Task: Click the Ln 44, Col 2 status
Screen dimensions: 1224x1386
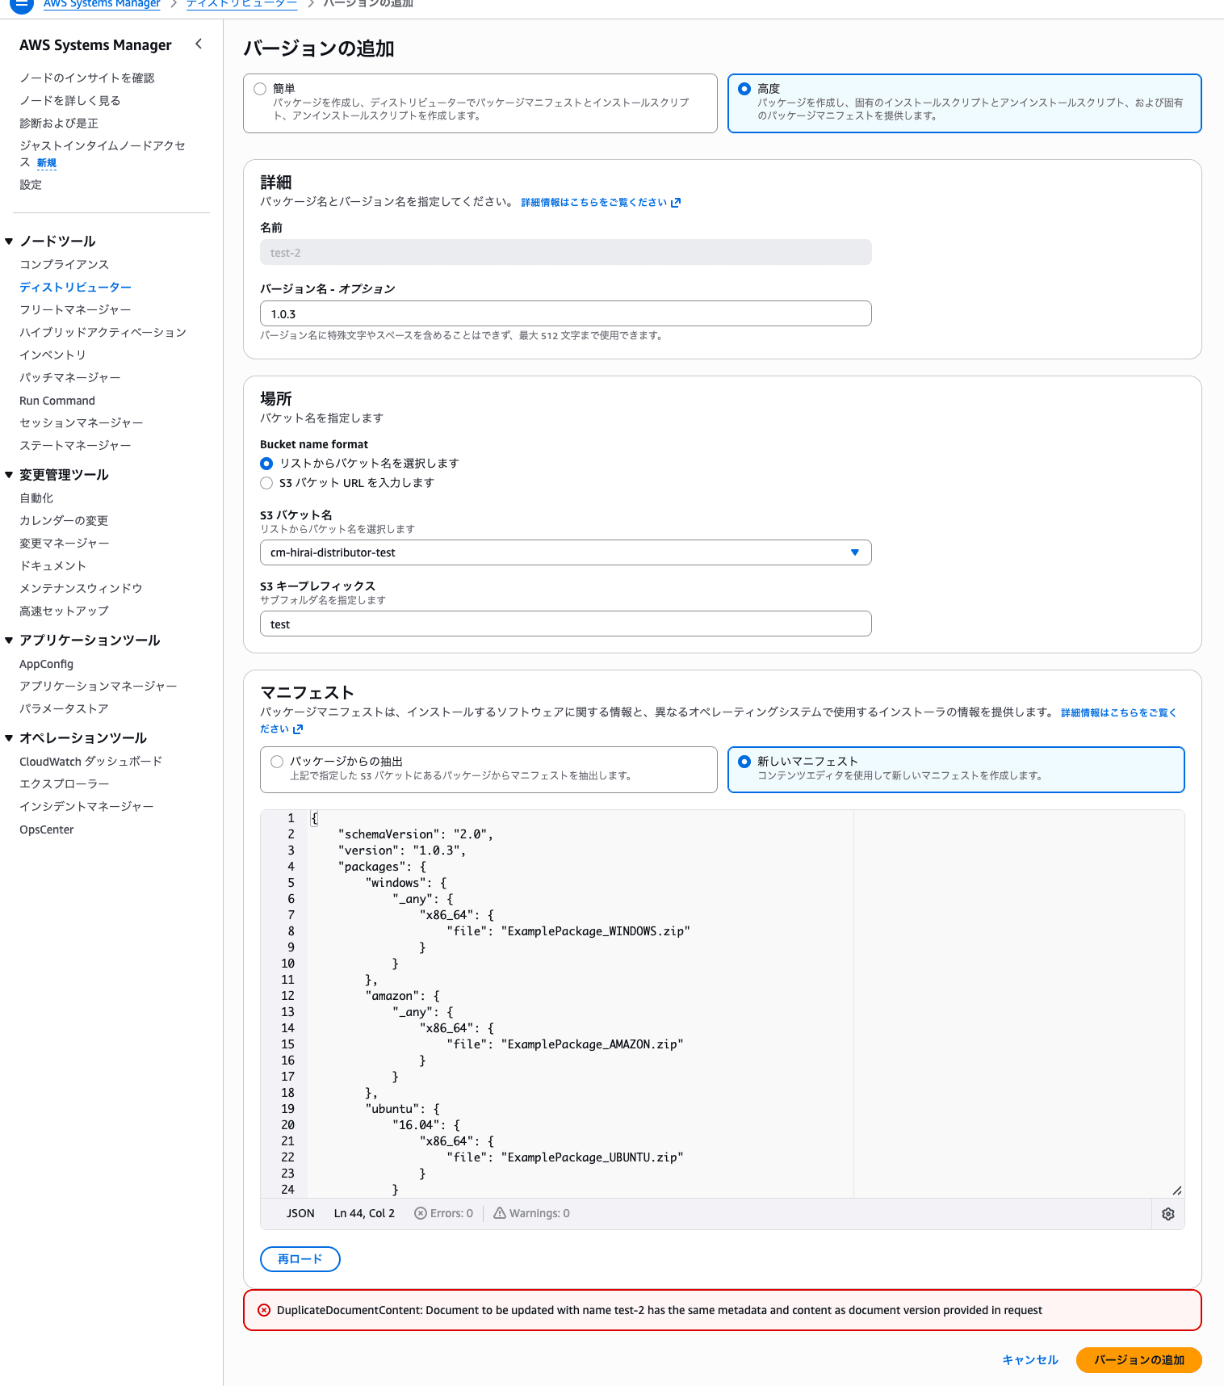Action: point(364,1213)
